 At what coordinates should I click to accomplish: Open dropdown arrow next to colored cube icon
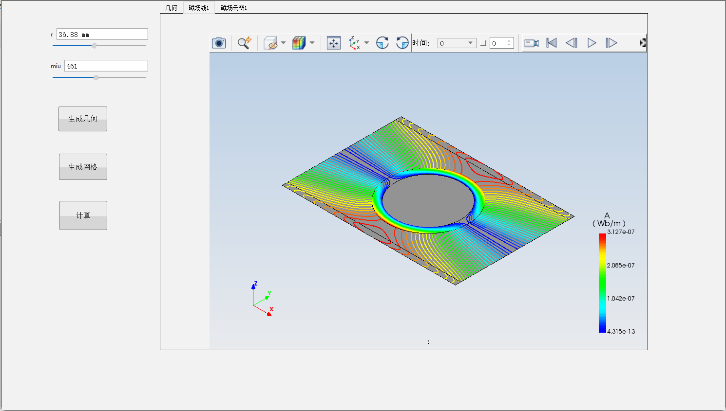(x=312, y=43)
